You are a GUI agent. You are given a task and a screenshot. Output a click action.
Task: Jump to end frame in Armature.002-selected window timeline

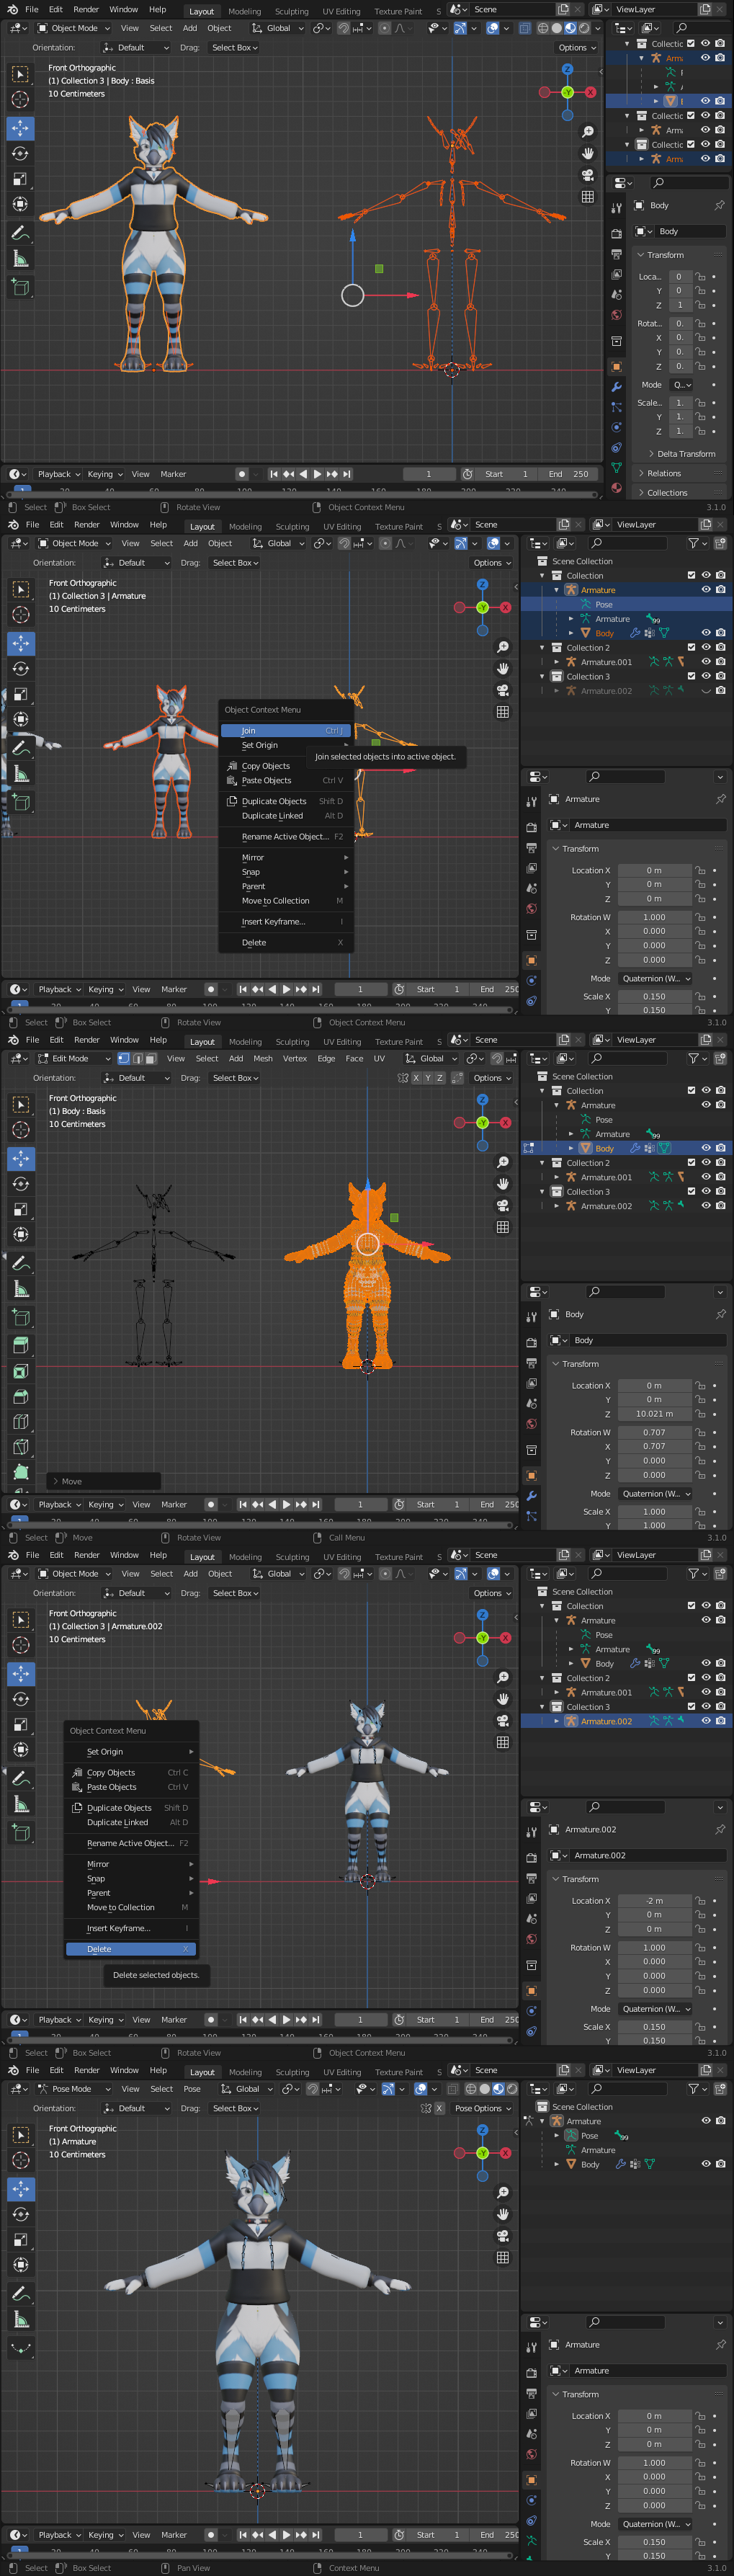(316, 2019)
